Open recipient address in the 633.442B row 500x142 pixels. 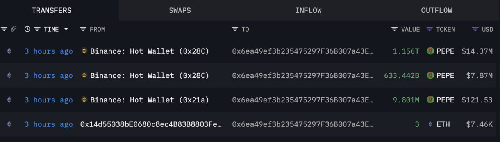(x=303, y=75)
